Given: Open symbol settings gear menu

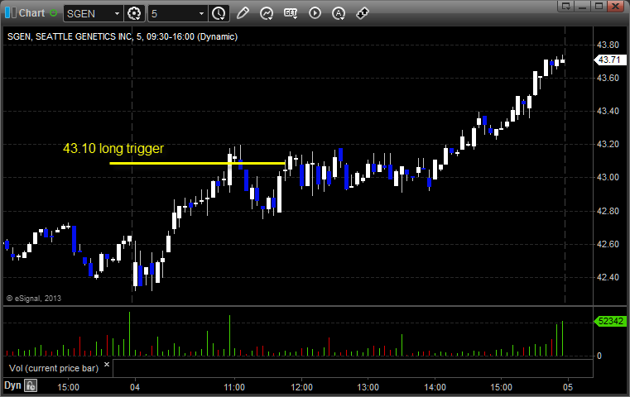Looking at the screenshot, I should point(134,13).
